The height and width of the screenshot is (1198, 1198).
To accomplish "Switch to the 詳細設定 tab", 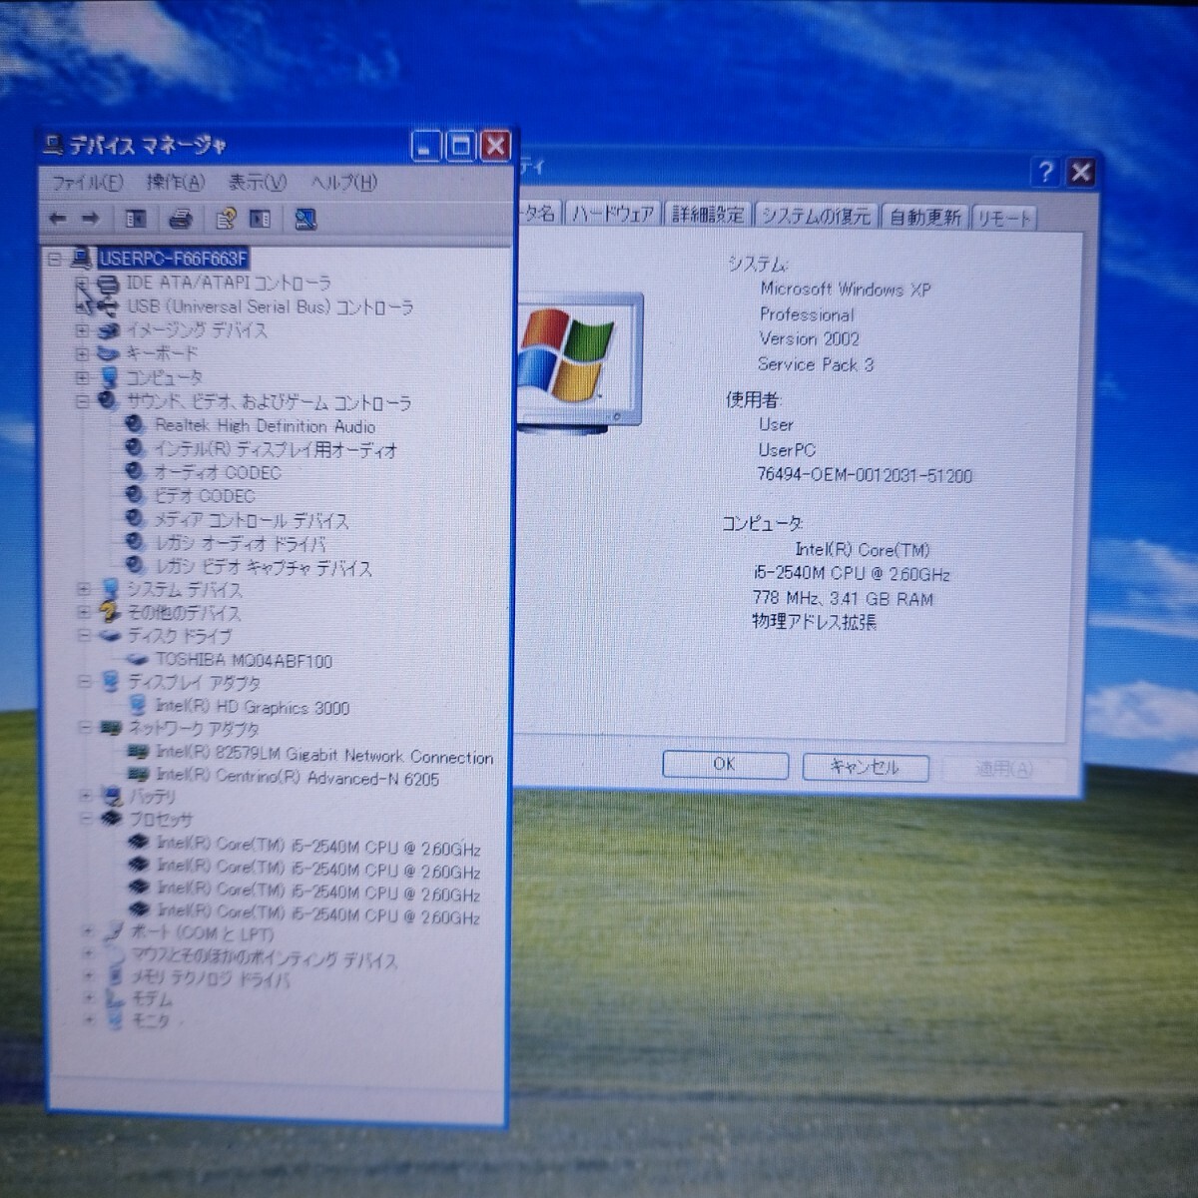I will click(707, 215).
